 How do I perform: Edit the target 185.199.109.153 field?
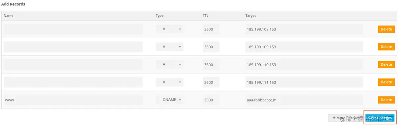tap(303, 47)
